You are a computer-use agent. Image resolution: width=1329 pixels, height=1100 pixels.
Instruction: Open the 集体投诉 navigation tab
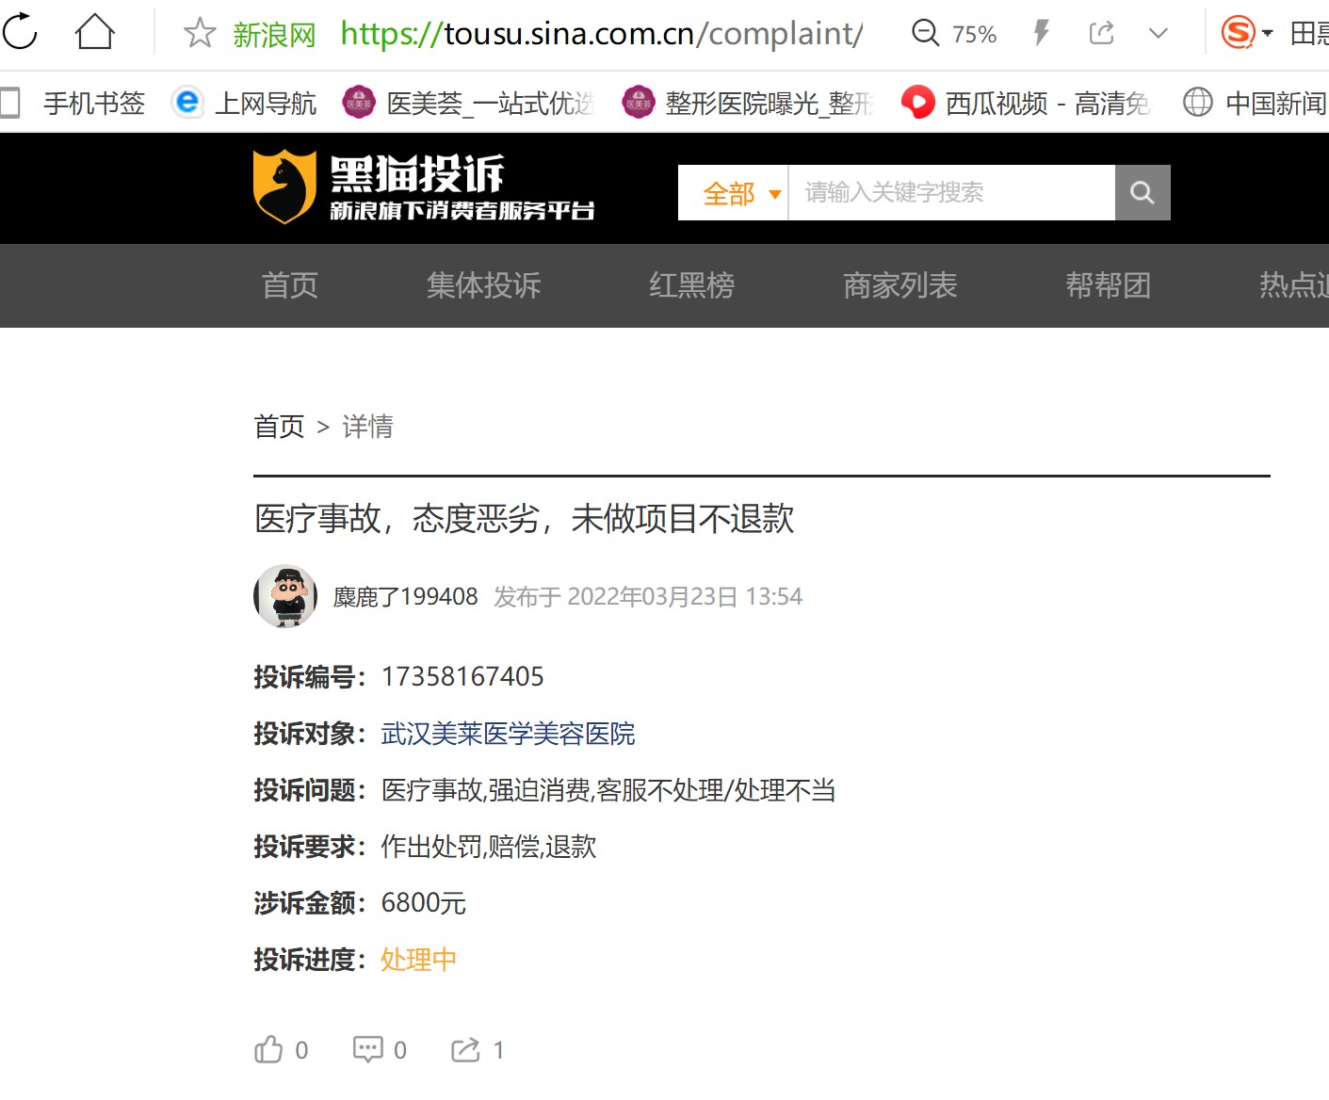pos(484,285)
